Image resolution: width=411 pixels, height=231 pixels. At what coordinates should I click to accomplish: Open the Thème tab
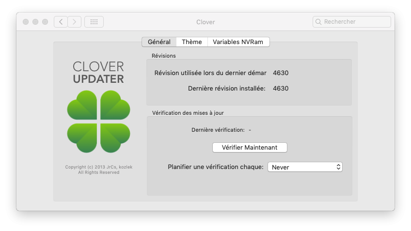point(192,42)
